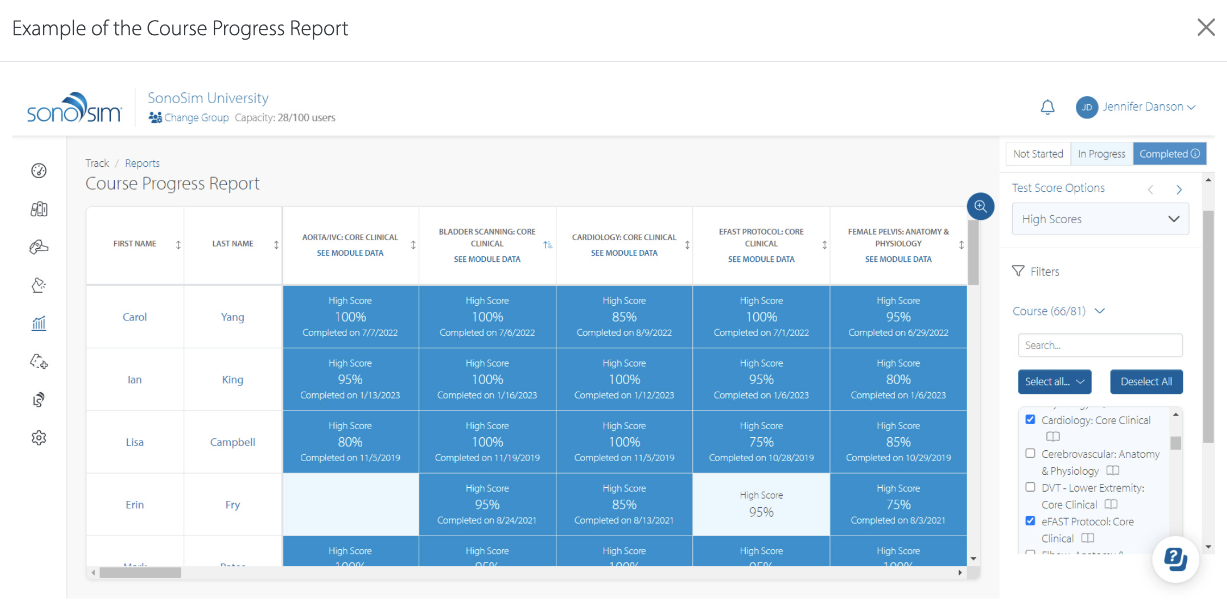1227x604 pixels.
Task: Uncheck eFAST Protocol: Core Clinical checkbox
Action: (1030, 520)
